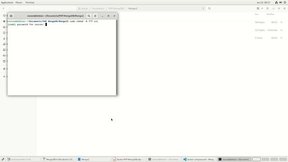Navigate to Documents in Files path bar
This screenshot has width=288, height=162.
pyautogui.click(x=98, y=9)
